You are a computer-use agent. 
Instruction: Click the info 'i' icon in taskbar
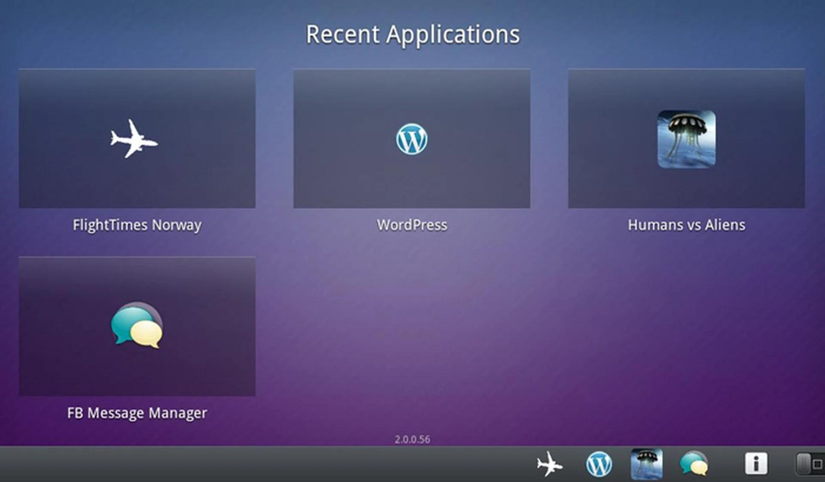click(x=755, y=464)
